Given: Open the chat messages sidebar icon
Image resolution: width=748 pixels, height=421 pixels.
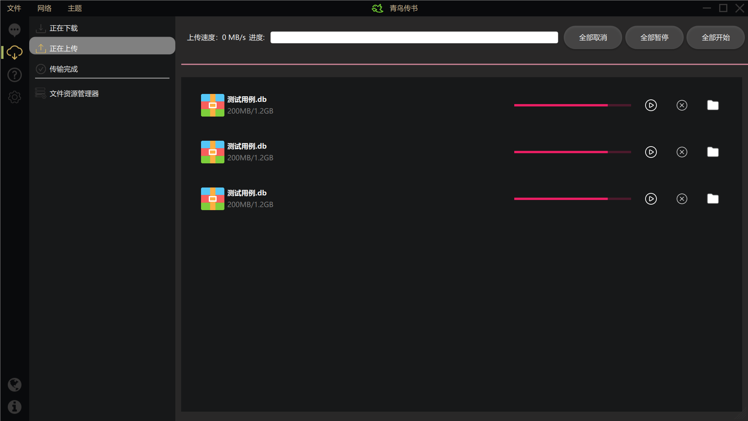Looking at the screenshot, I should point(14,30).
